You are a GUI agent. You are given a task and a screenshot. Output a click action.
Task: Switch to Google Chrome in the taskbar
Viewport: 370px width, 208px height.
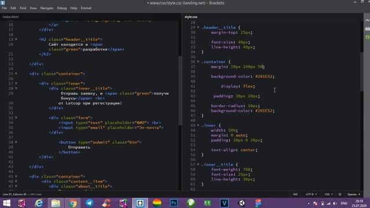[x=73, y=203]
